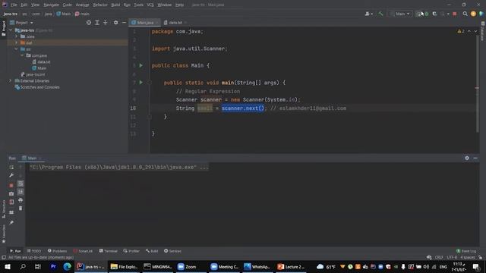Click the warnings indicator in editor
The width and height of the screenshot is (486, 273).
tap(461, 31)
